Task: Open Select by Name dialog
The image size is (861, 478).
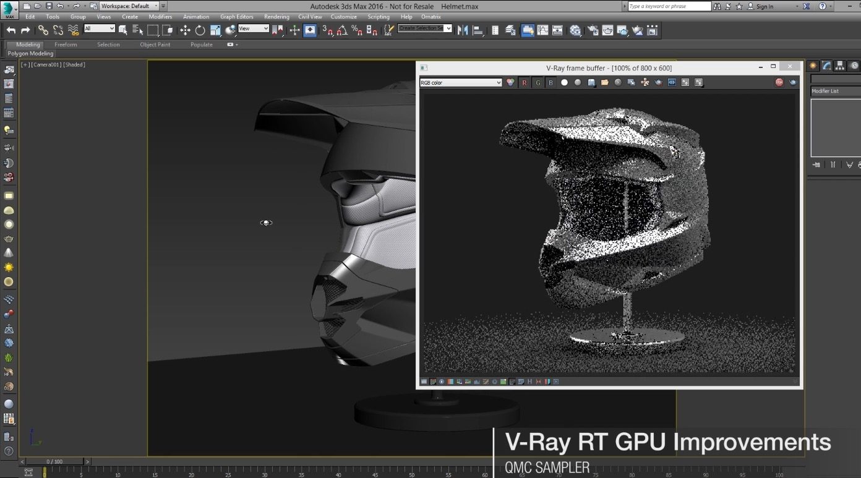Action: [137, 30]
